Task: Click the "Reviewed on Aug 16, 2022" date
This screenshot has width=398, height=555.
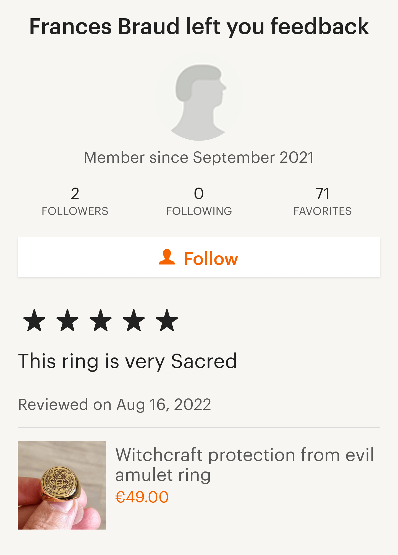Action: click(114, 404)
